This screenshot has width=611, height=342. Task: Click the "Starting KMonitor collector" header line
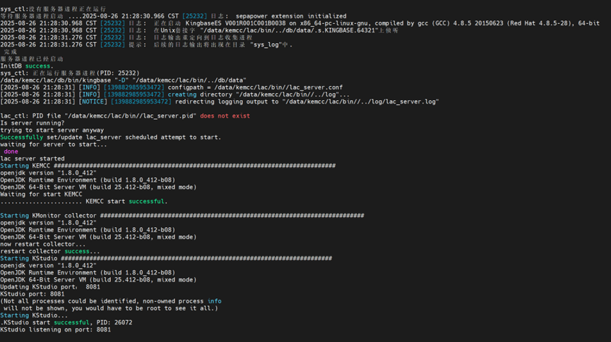coord(48,216)
